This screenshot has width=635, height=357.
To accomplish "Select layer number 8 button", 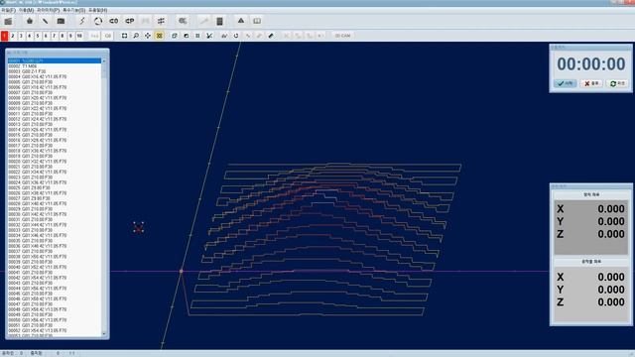I will (x=63, y=36).
